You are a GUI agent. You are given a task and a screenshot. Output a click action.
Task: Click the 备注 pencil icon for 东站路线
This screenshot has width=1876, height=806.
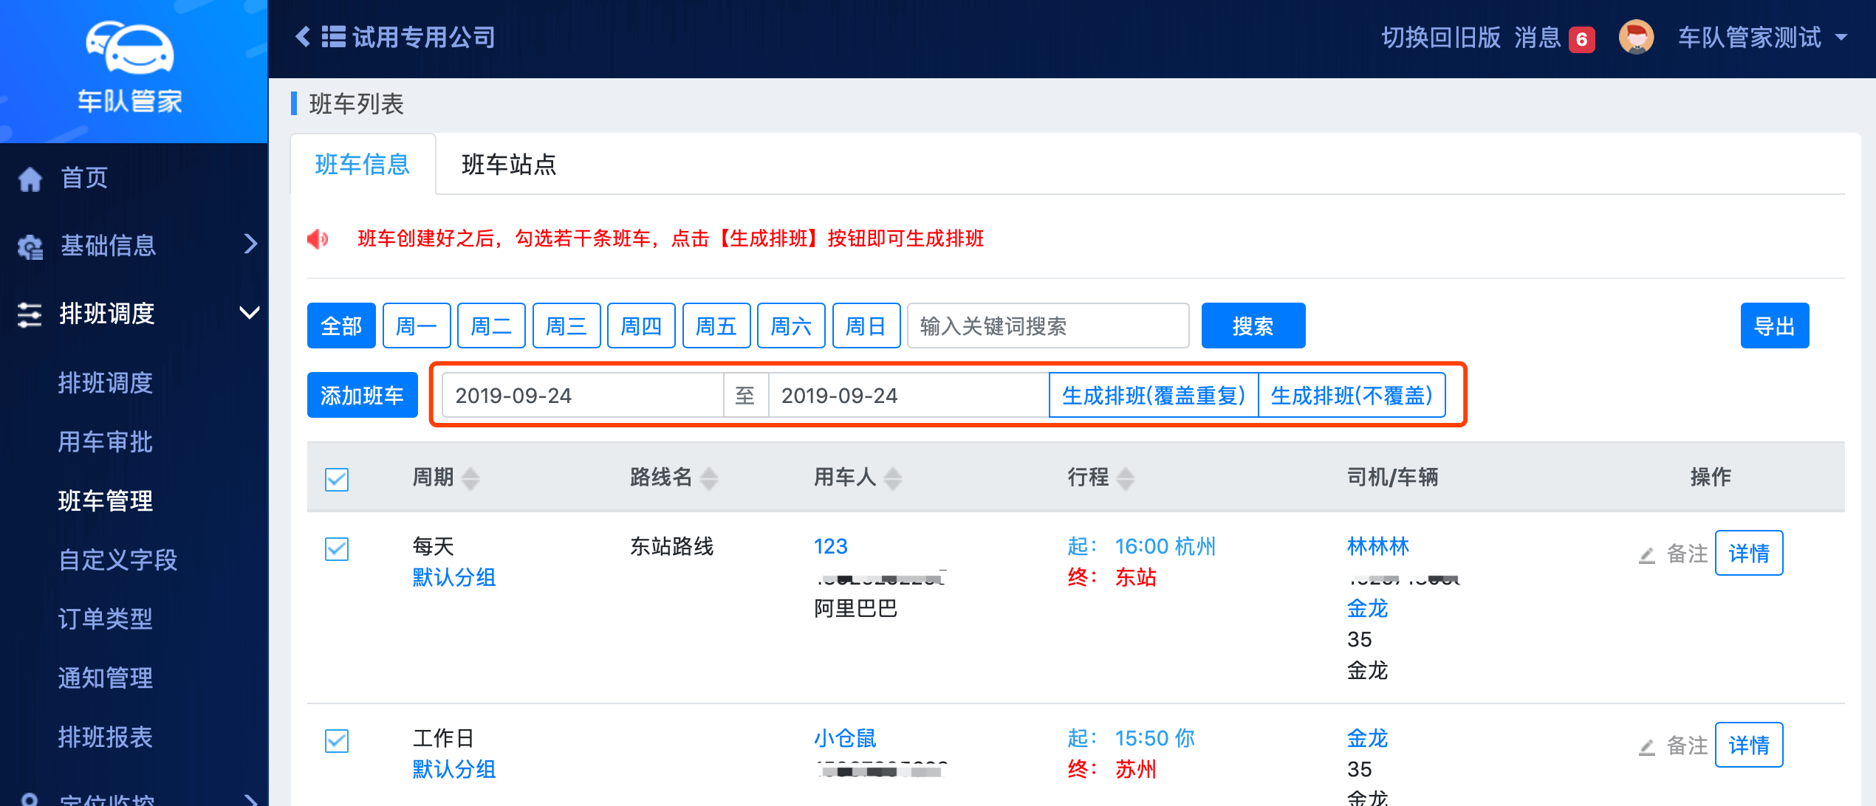[1646, 555]
